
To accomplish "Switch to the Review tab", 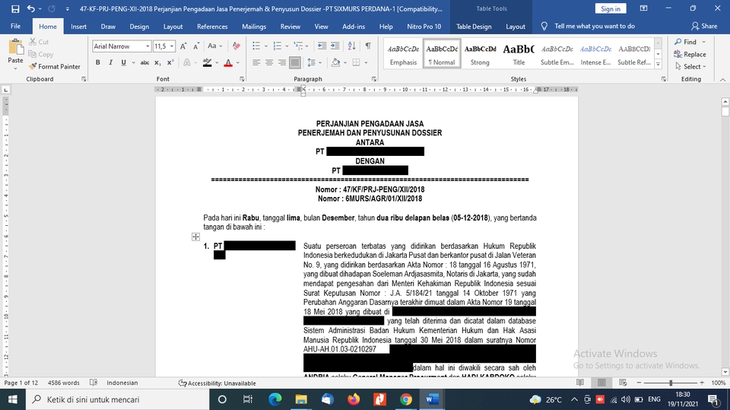I will click(290, 27).
